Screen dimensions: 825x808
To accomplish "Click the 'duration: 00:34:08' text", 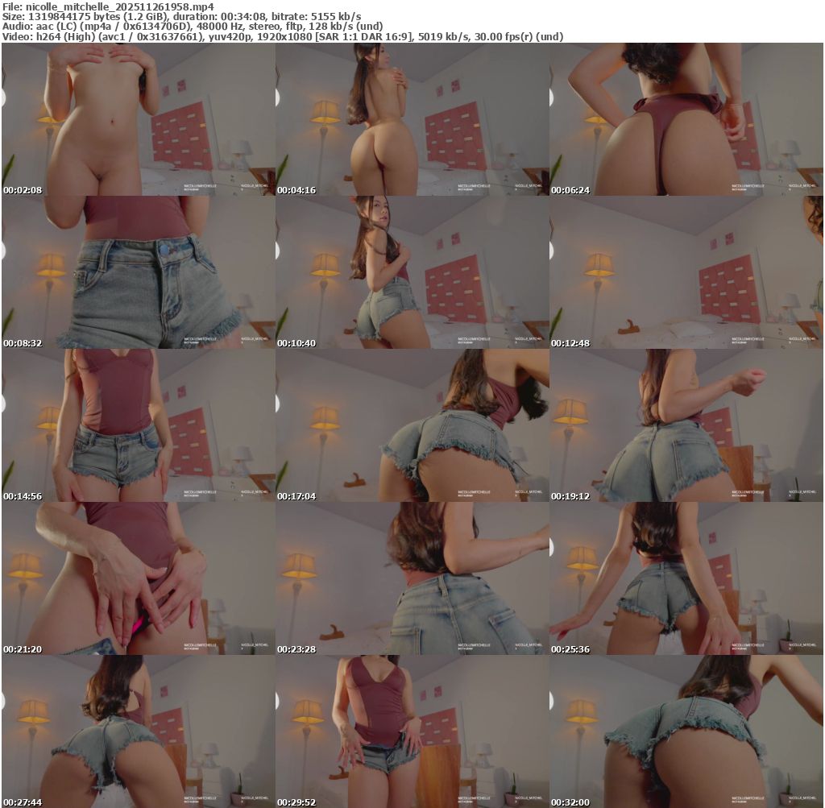I will (x=220, y=17).
